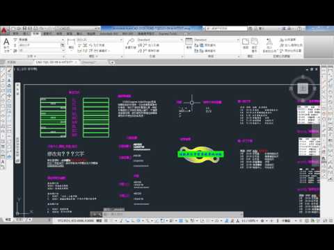
Task: Close the active drawing file tab
Action: pos(76,62)
